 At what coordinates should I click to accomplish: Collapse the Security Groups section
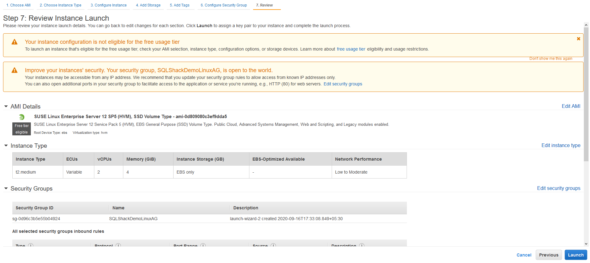[x=6, y=188]
